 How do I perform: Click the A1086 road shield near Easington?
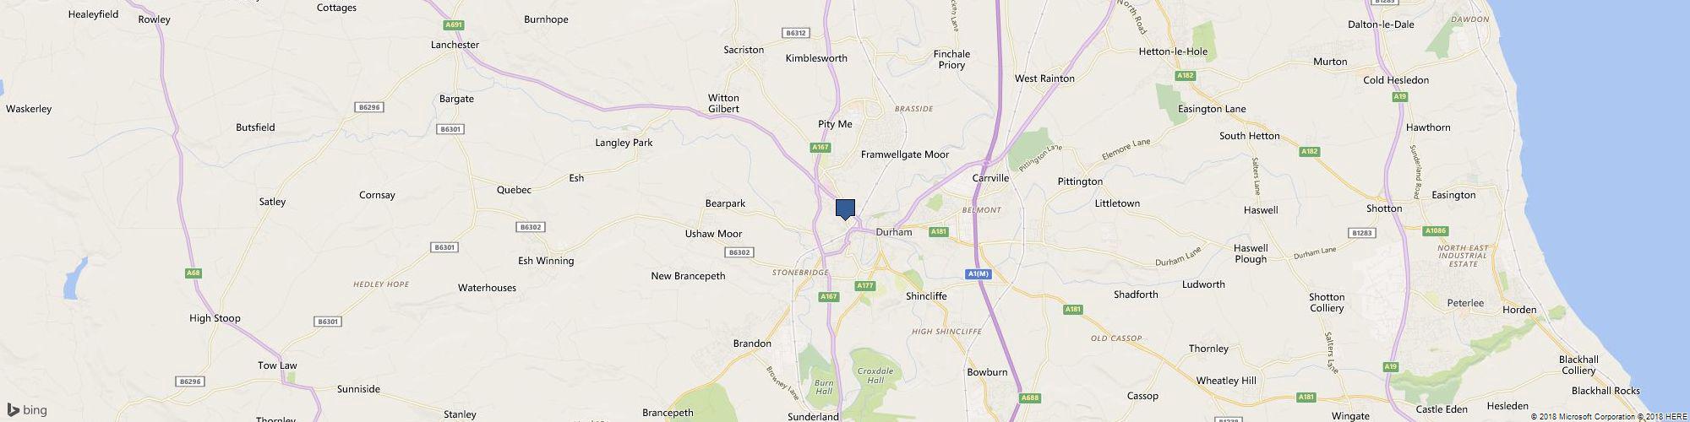pyautogui.click(x=1435, y=230)
